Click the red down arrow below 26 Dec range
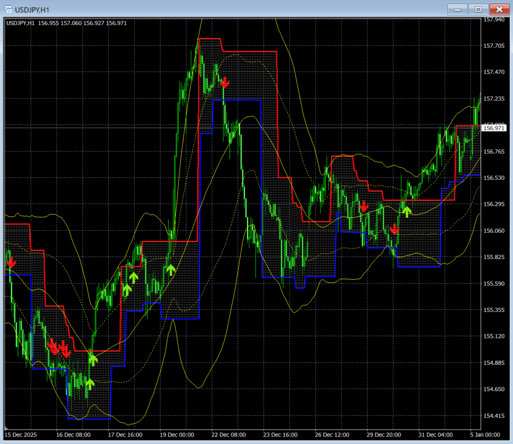The width and height of the screenshot is (513, 444). (x=364, y=205)
